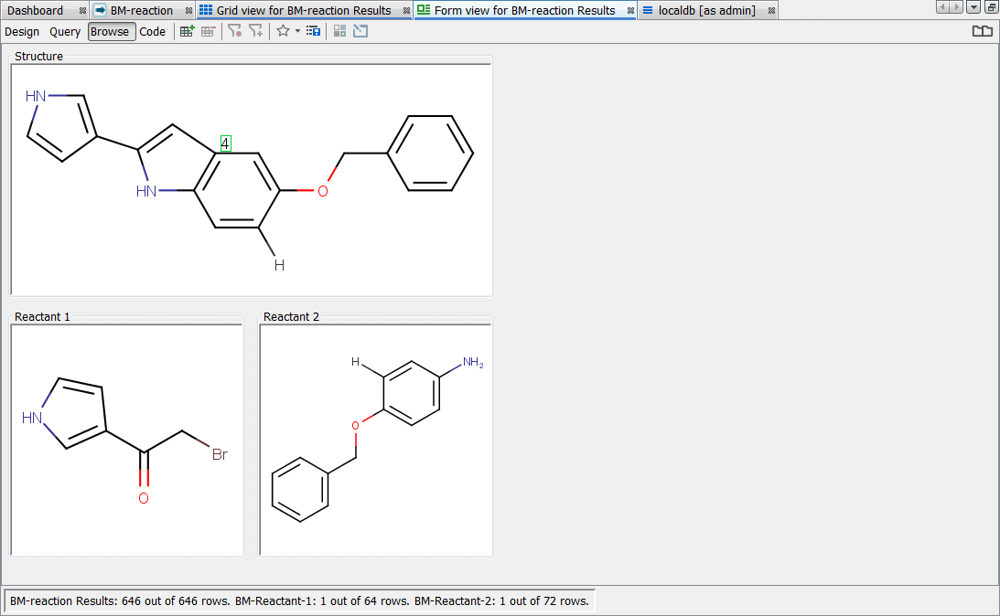The width and height of the screenshot is (1000, 616).
Task: Open the tab list dropdown arrow
Action: (x=973, y=7)
